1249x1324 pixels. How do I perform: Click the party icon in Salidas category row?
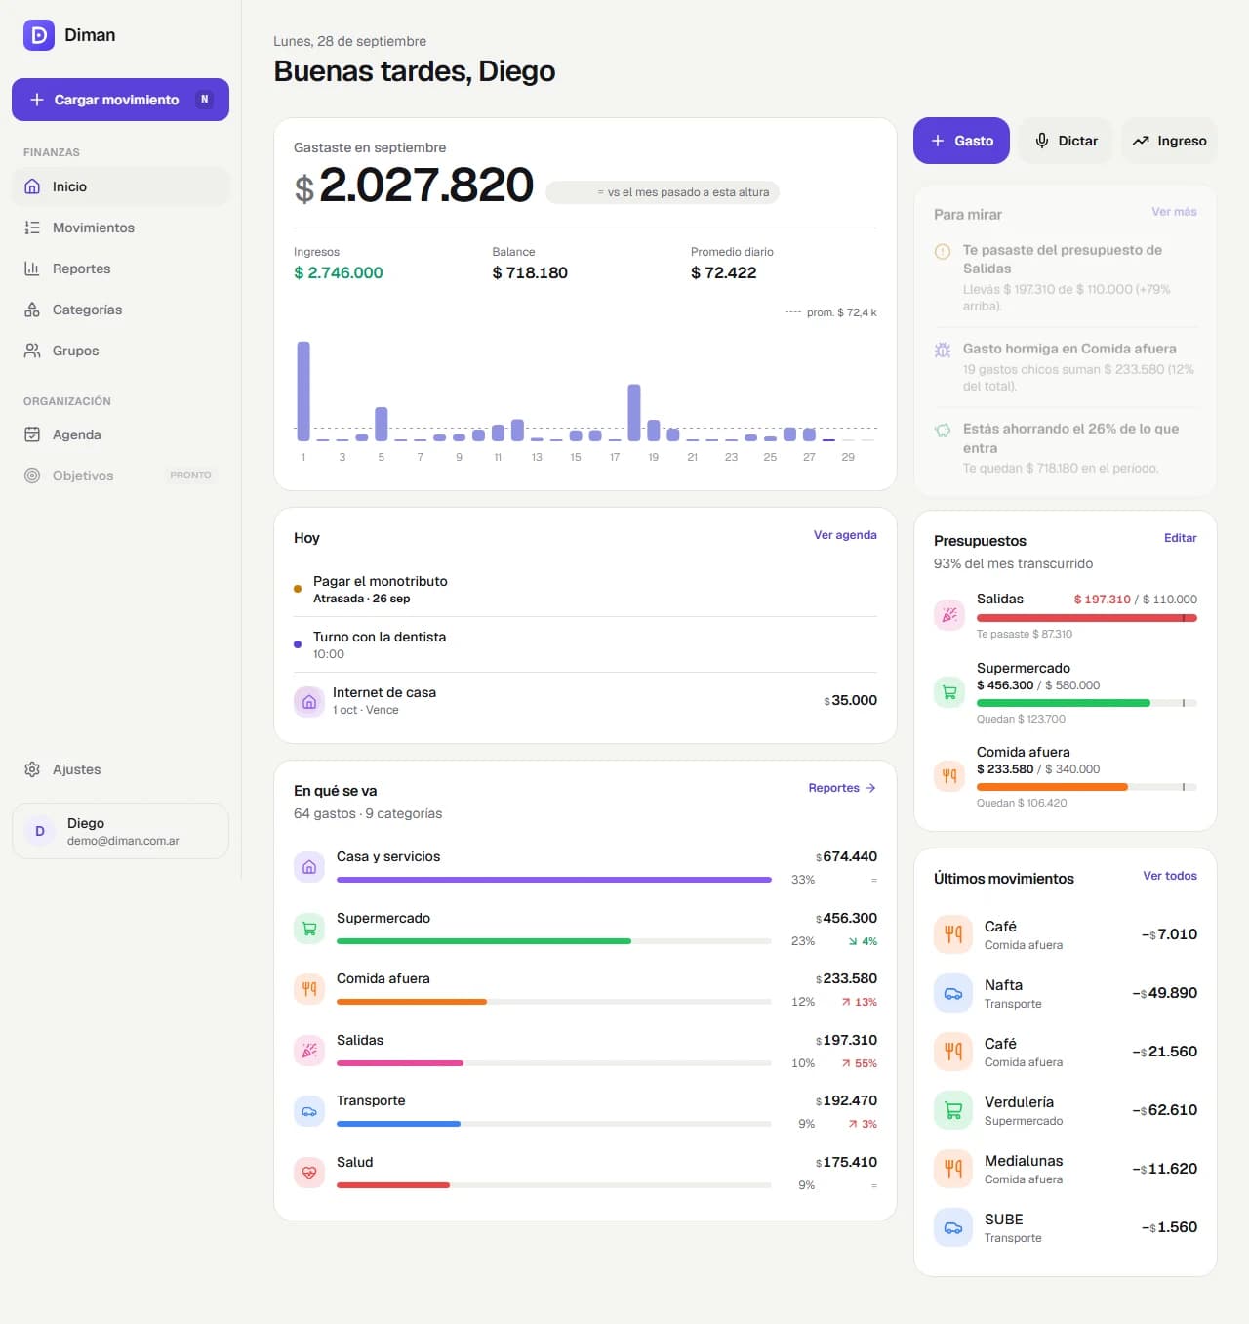[x=309, y=1051]
